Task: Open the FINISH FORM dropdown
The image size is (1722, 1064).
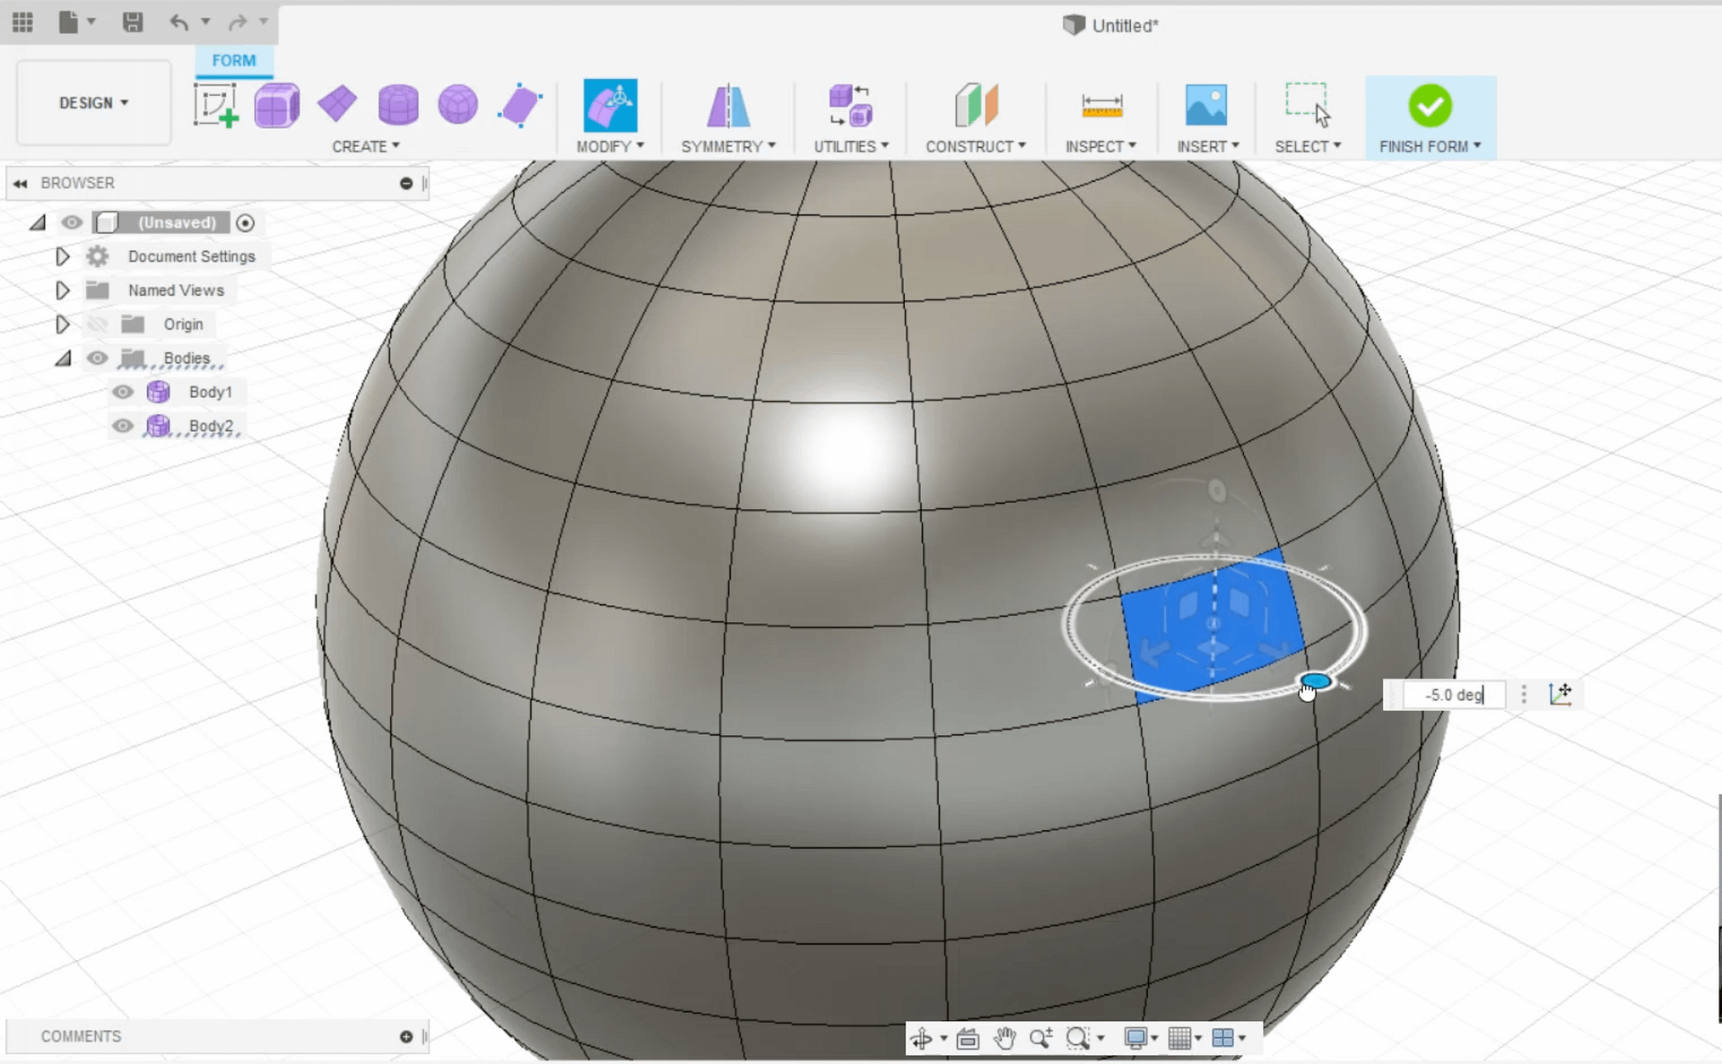Action: click(1431, 146)
